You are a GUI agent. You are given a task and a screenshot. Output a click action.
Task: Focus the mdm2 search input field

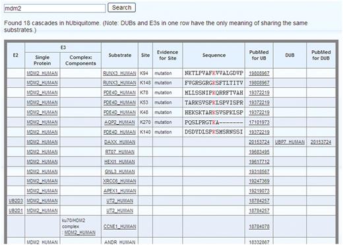click(55, 9)
